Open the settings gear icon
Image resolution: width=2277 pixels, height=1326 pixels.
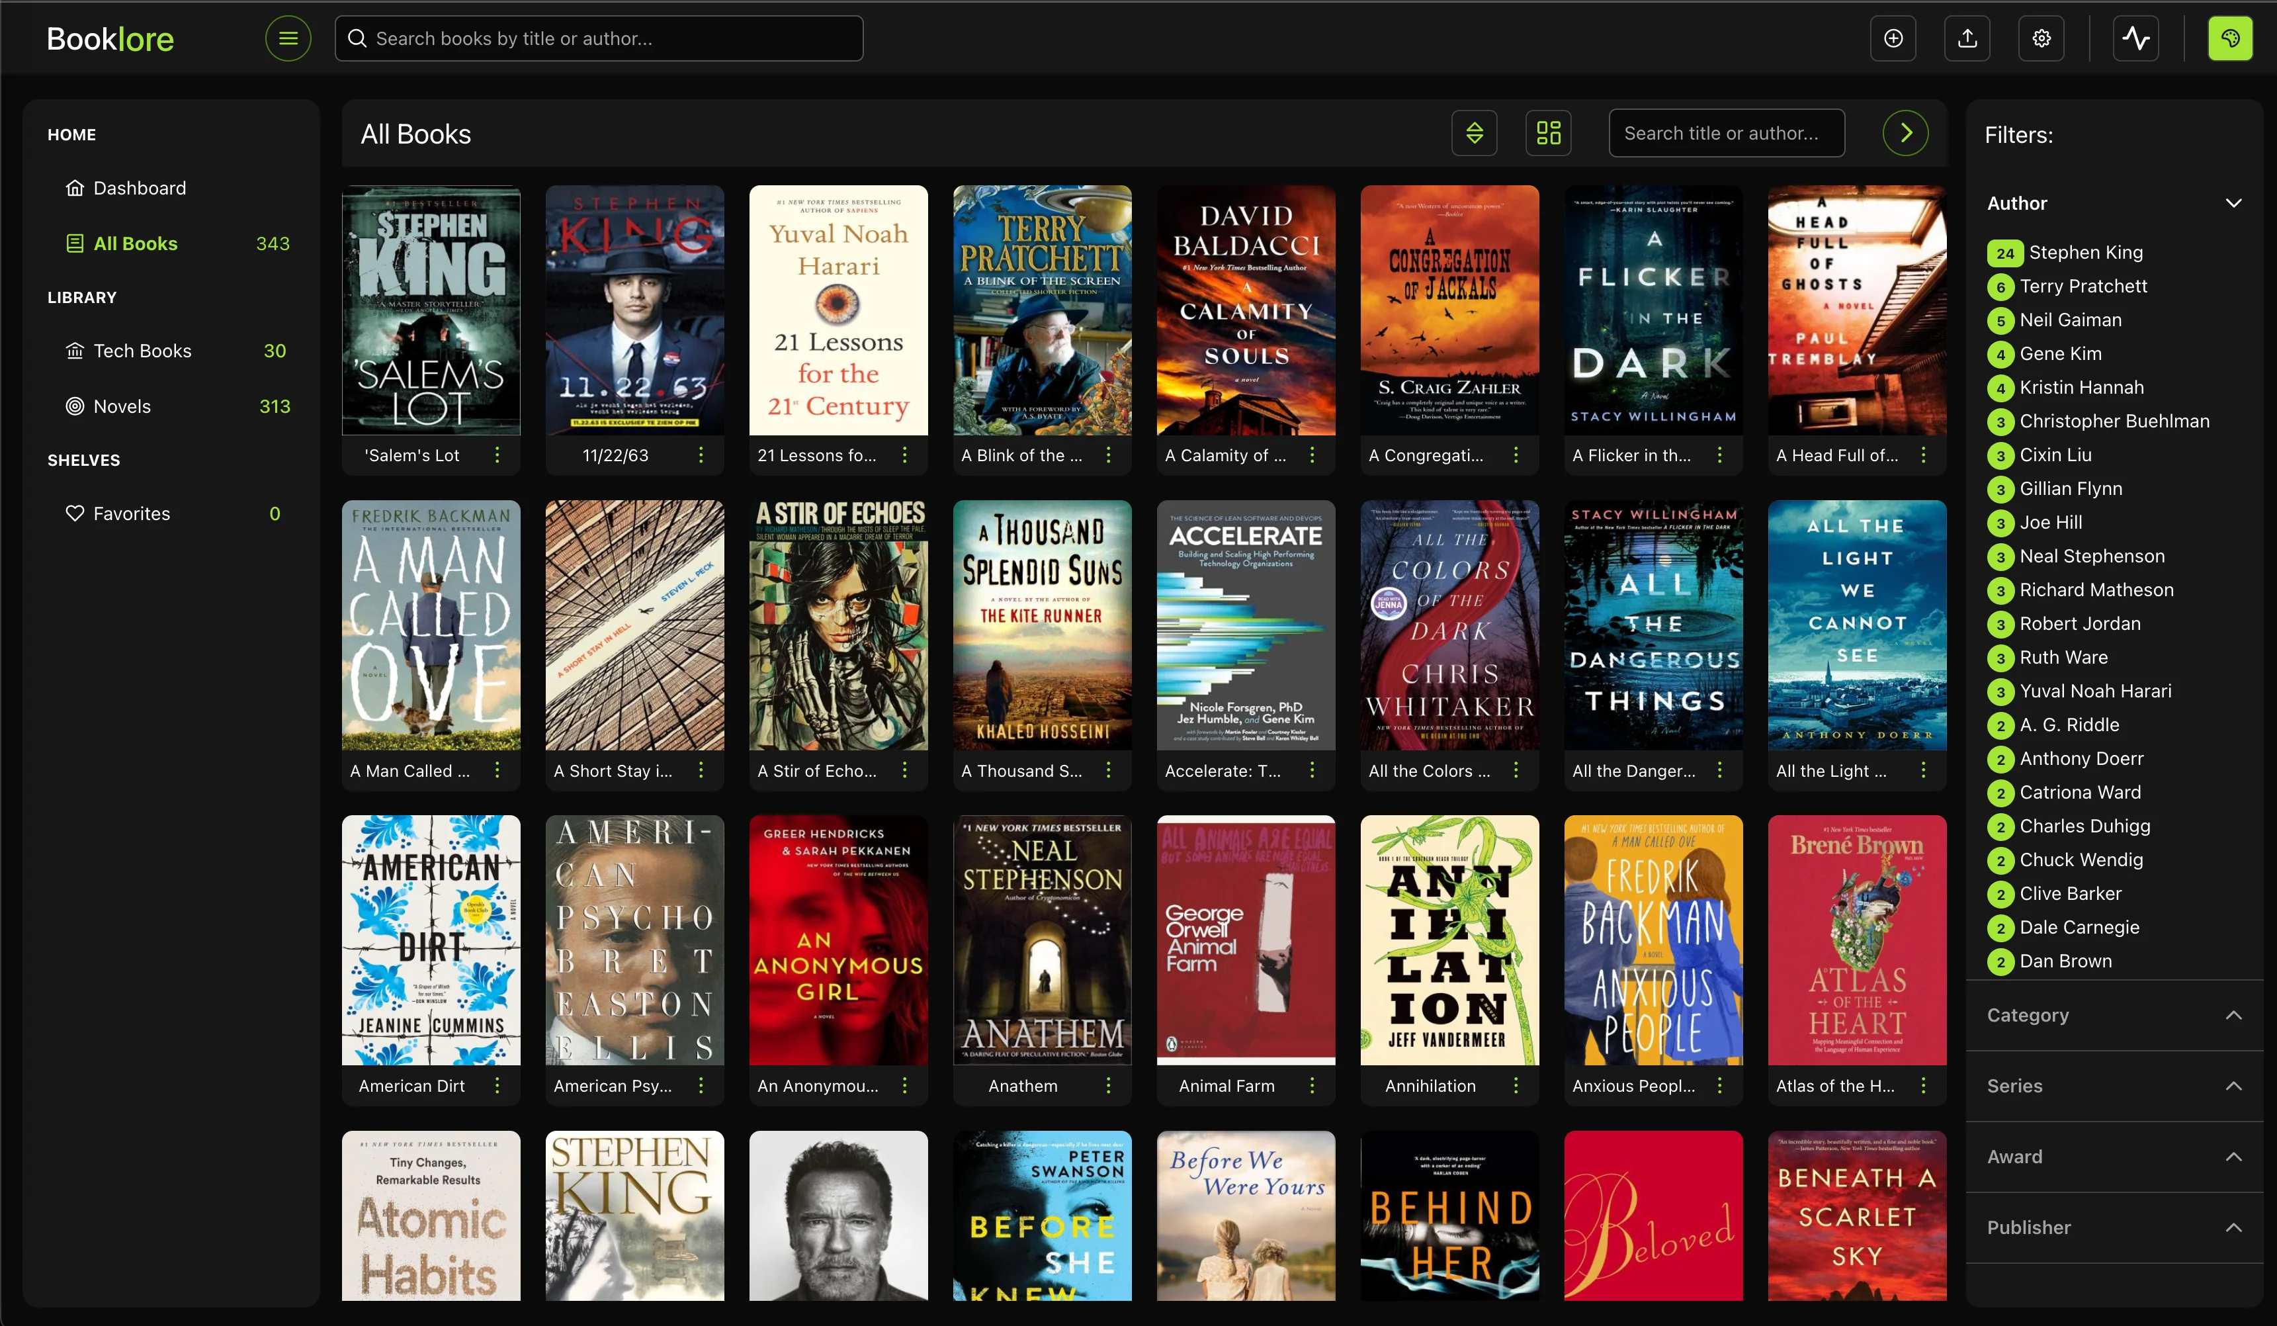[2040, 38]
